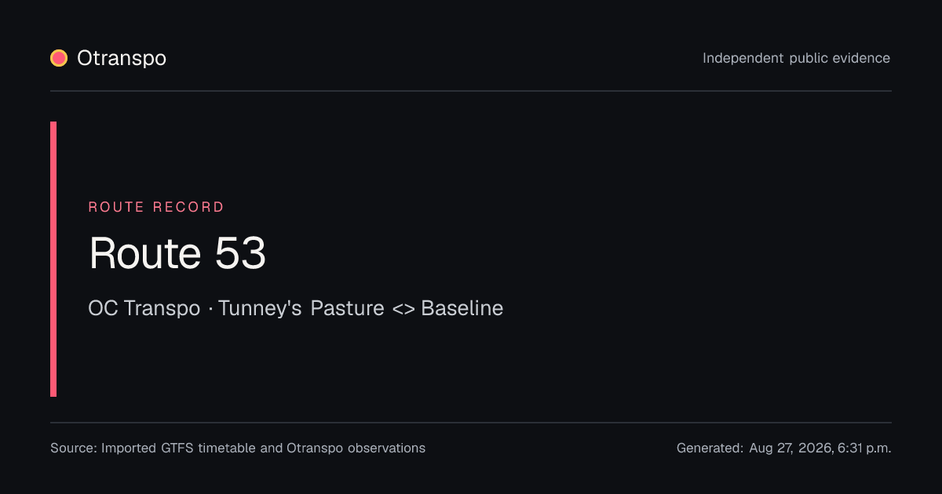Click the Otranspo round logo dot
Image resolution: width=942 pixels, height=494 pixels.
pyautogui.click(x=59, y=58)
